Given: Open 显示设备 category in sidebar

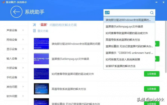Looking at the screenshot, I should tap(16, 49).
